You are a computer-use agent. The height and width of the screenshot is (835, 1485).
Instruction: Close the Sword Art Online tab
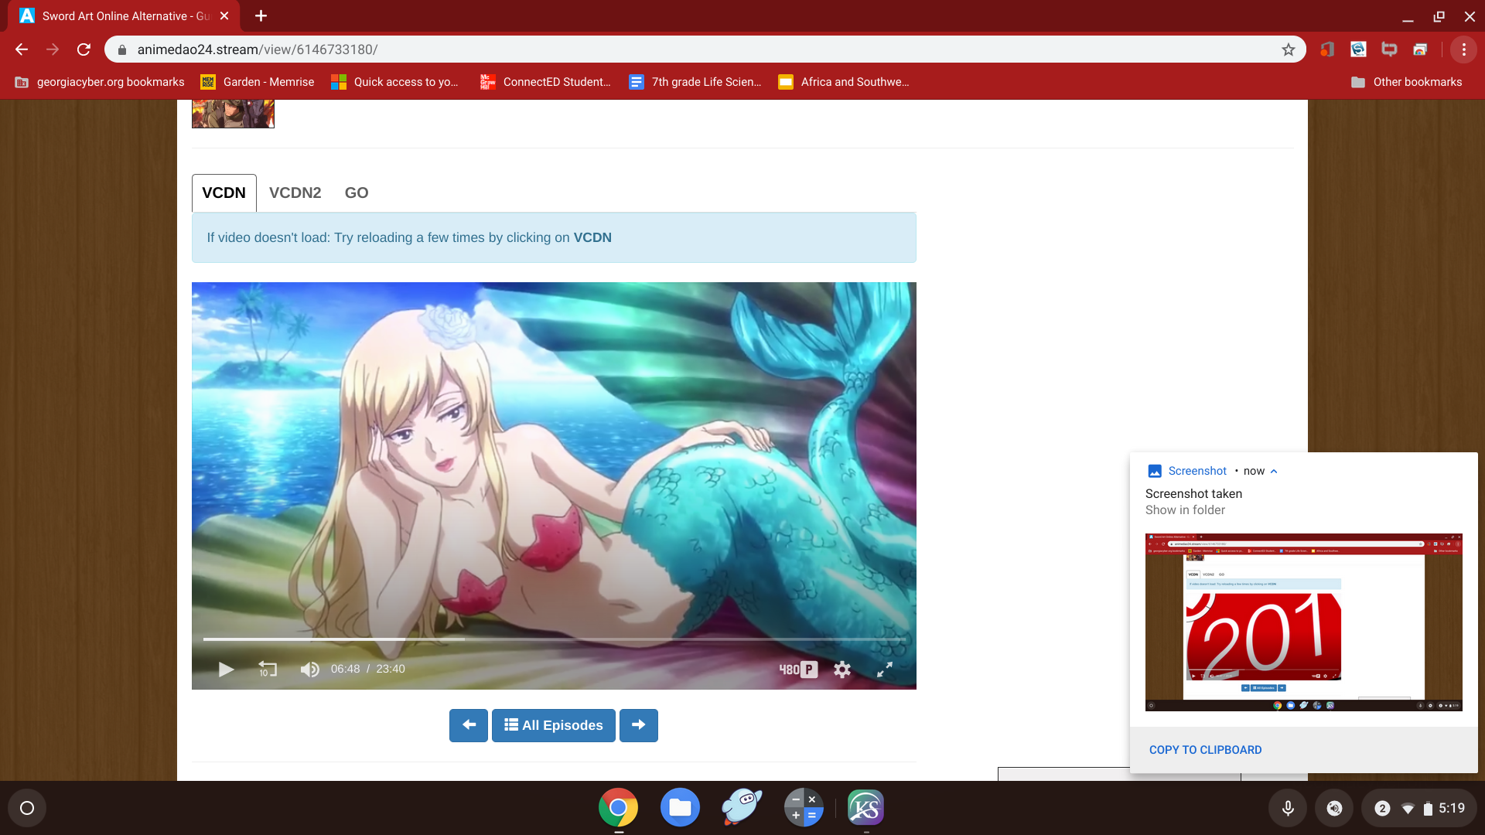224,15
